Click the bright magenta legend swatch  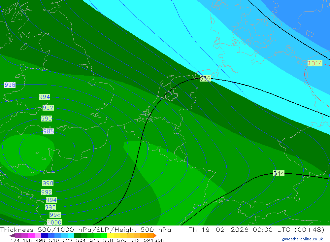31,235
